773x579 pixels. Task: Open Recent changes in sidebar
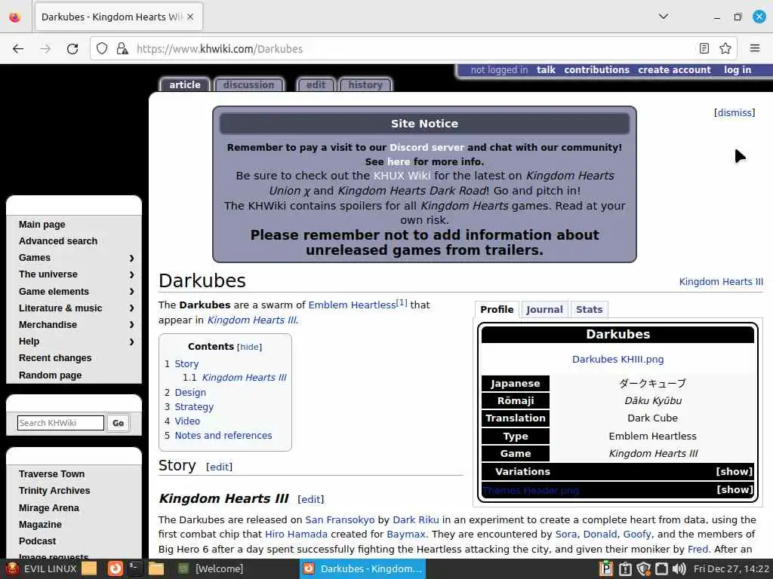click(55, 358)
